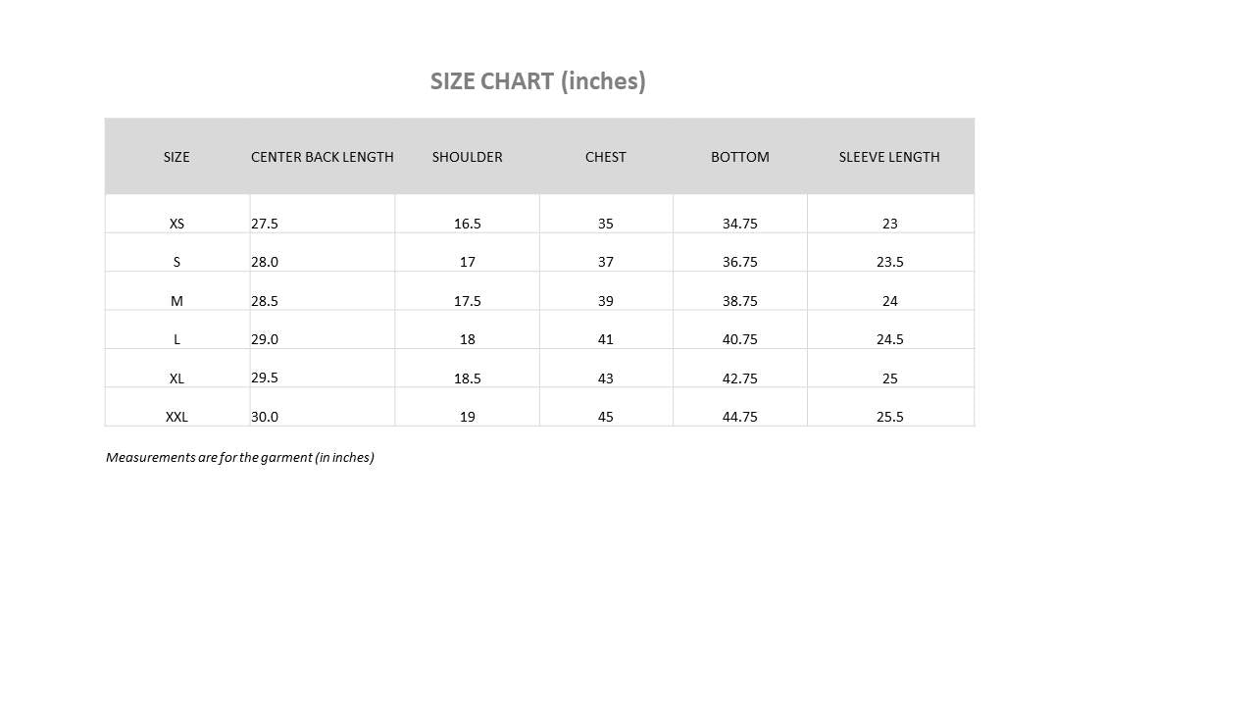Select the SIZE column header
Image resolution: width=1255 pixels, height=706 pixels.
(x=176, y=157)
